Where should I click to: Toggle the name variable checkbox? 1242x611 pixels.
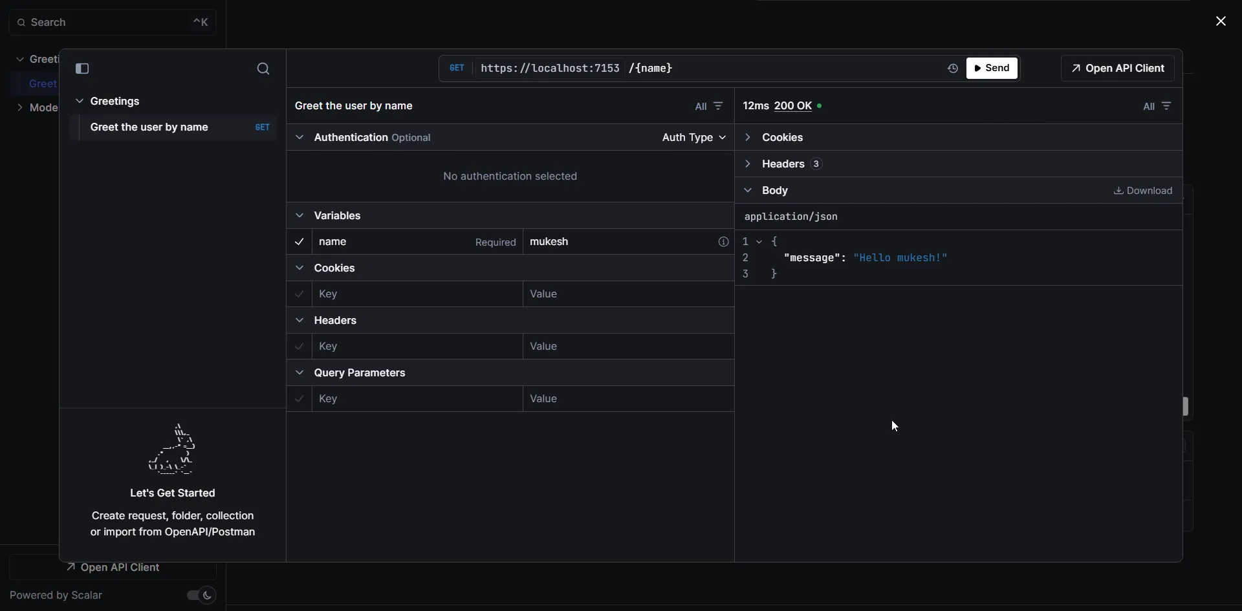[300, 242]
